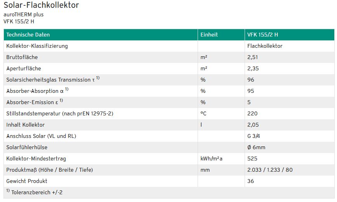This screenshot has width=337, height=202.
Task: Click the Absorber-Absorption value 95
Action: click(x=250, y=91)
